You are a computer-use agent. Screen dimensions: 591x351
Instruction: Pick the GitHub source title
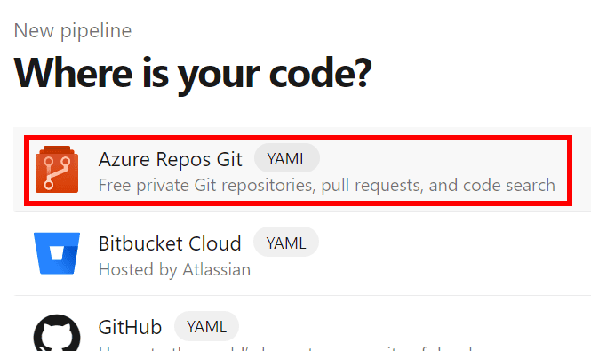(x=130, y=327)
